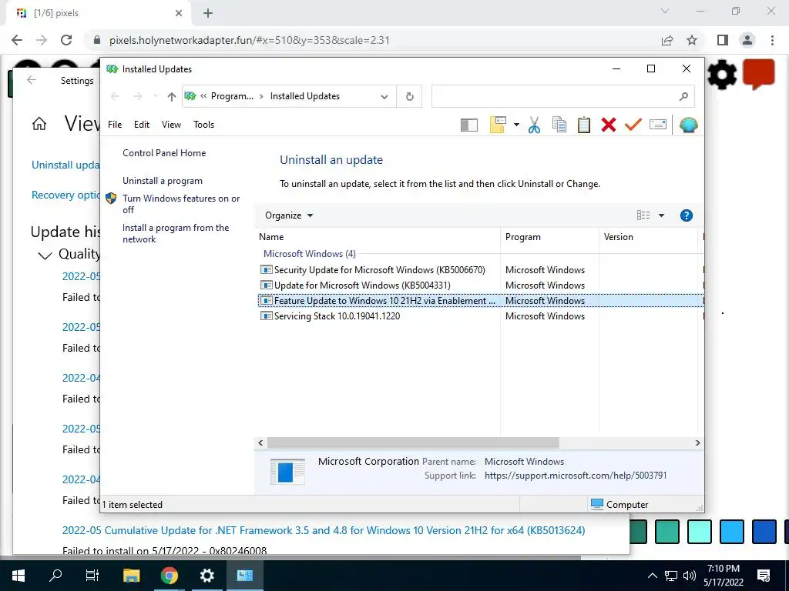This screenshot has height=591, width=789.
Task: Click the Chrome side panel icon
Action: [723, 40]
